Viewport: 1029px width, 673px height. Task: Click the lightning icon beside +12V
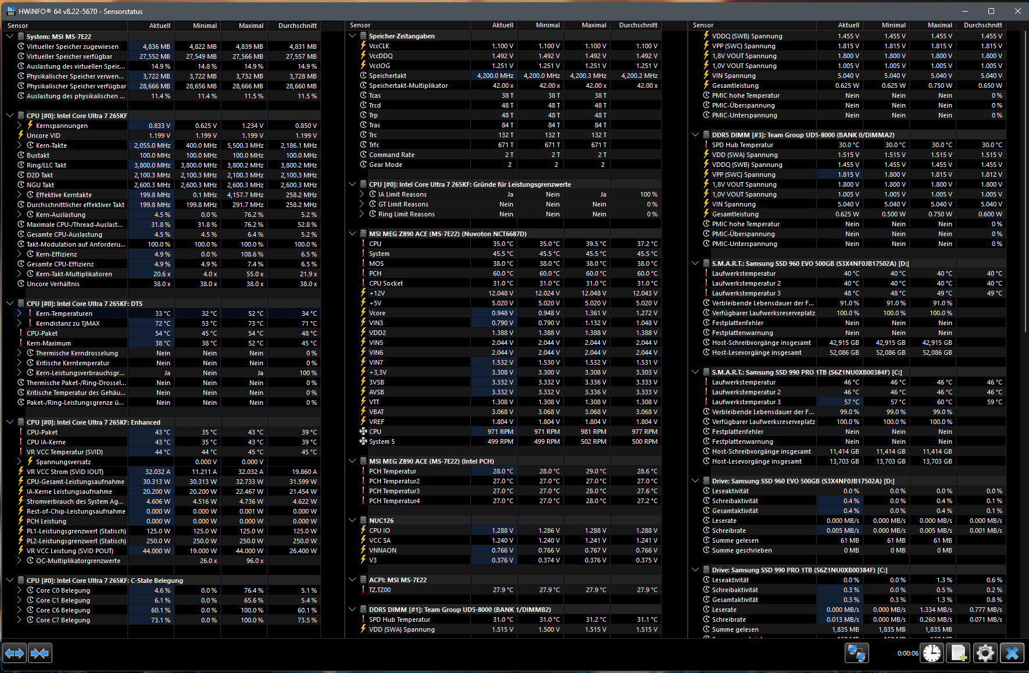point(363,293)
